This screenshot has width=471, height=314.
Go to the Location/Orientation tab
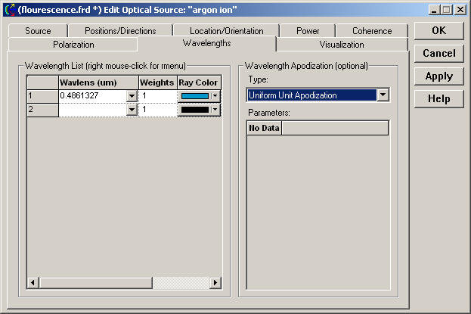point(227,31)
